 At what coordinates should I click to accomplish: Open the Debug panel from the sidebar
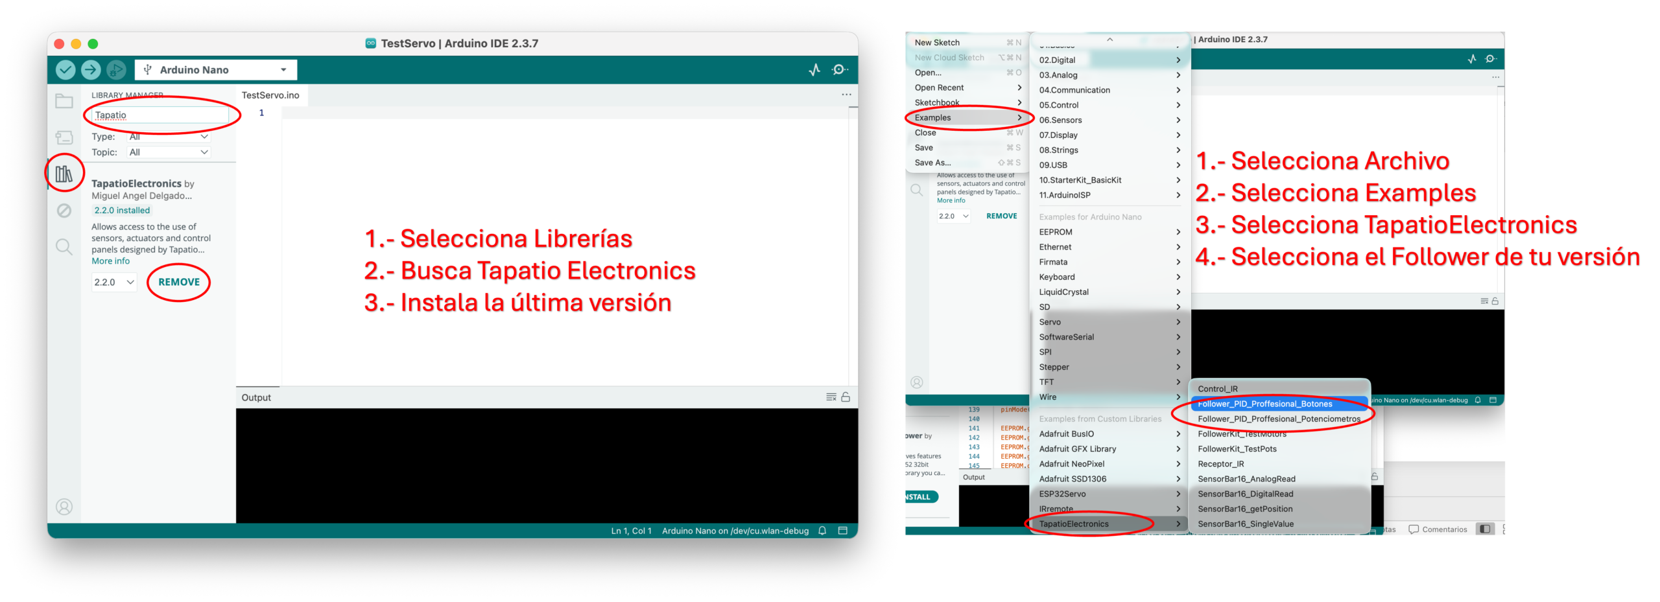64,211
